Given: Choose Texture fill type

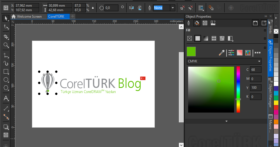Looking at the screenshot, I should point(222,38).
